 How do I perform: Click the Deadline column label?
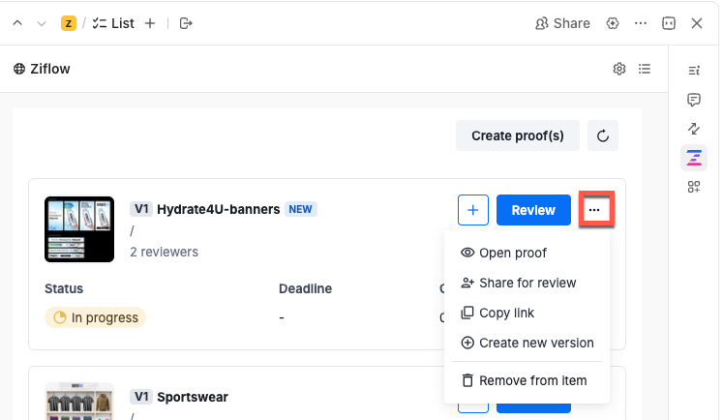pos(305,288)
